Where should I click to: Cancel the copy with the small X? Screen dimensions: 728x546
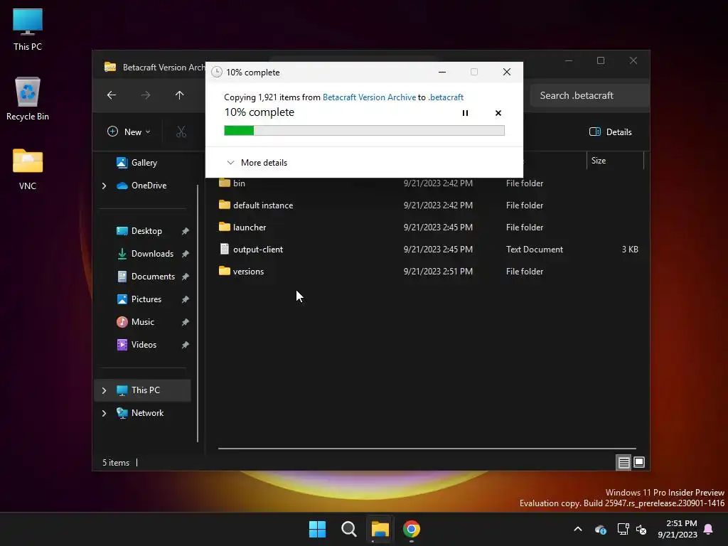pyautogui.click(x=498, y=113)
